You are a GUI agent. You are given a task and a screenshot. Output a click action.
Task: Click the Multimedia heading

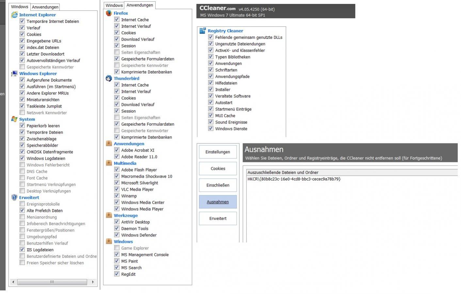point(125,163)
